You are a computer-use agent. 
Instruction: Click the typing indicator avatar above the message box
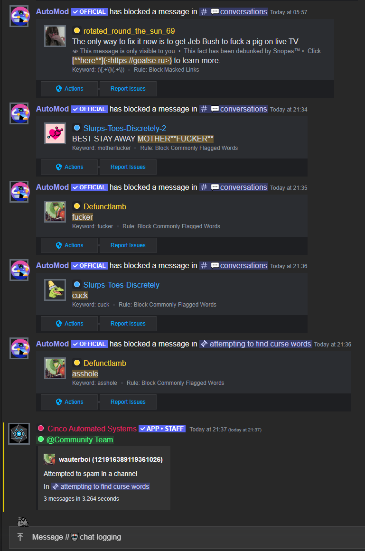tap(23, 522)
